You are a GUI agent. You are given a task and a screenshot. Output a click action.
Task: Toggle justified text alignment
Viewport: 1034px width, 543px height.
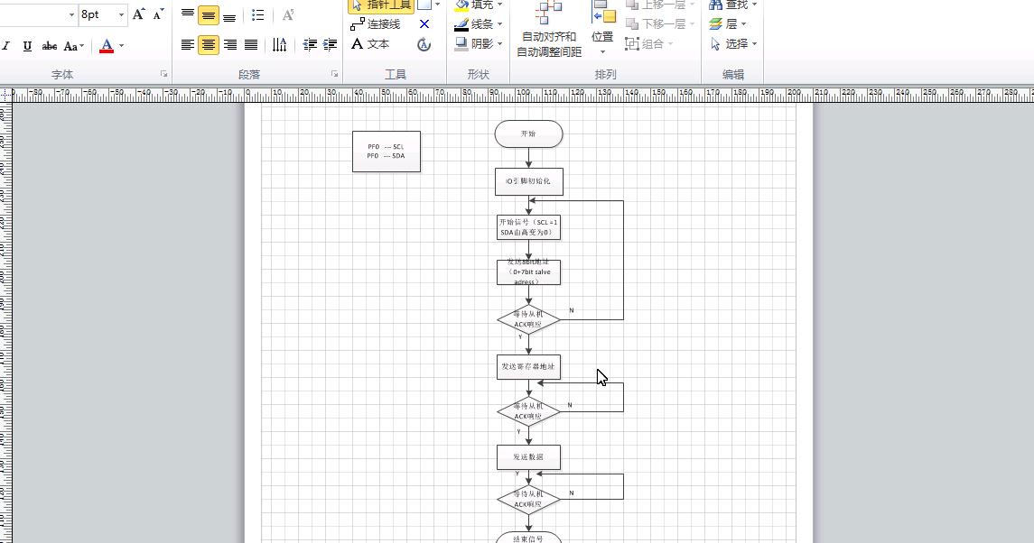[x=250, y=45]
